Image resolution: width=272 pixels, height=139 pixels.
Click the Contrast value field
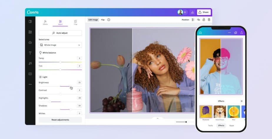tap(79, 90)
